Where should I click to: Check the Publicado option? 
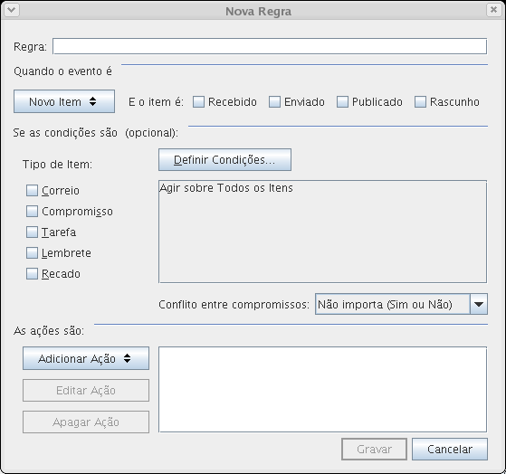tap(342, 102)
